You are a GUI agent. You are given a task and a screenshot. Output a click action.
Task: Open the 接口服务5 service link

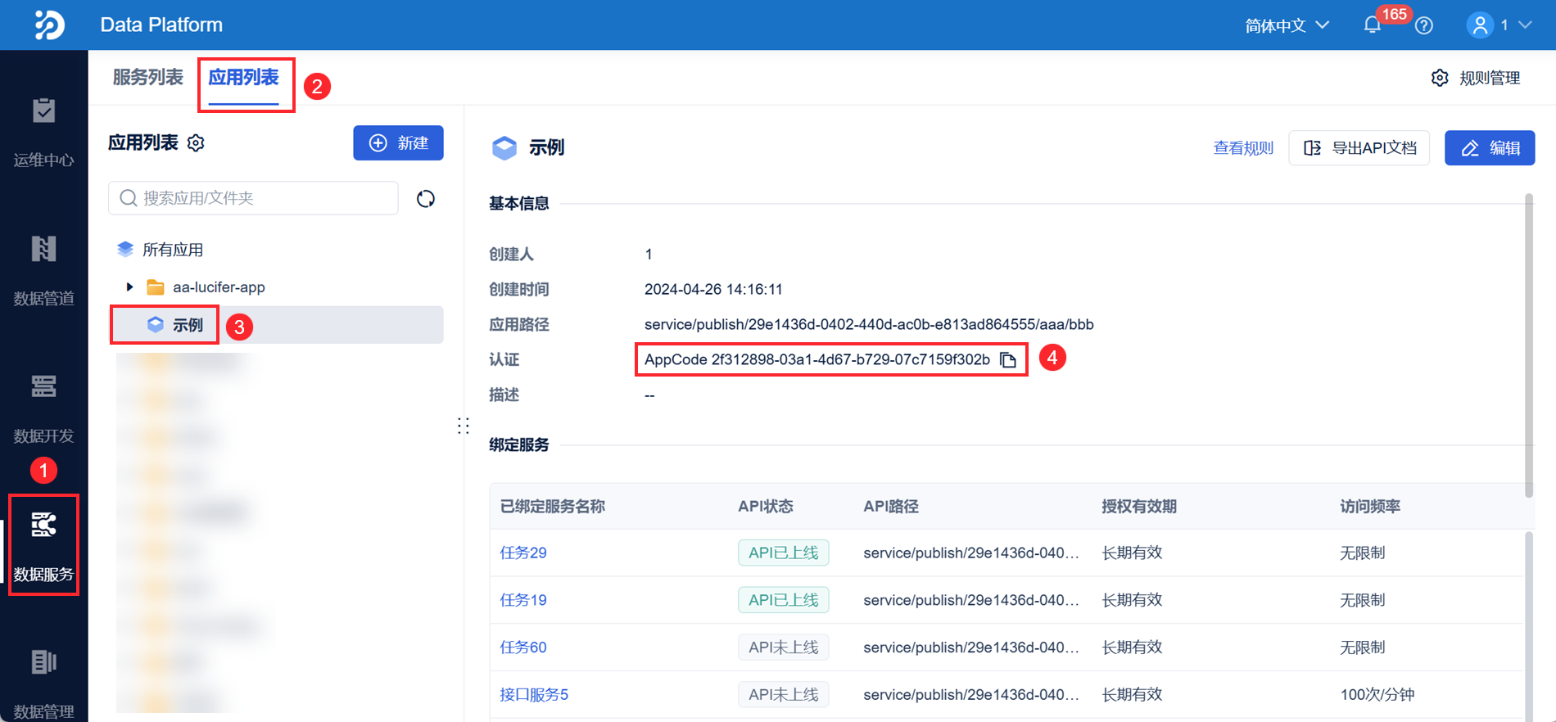tap(534, 695)
